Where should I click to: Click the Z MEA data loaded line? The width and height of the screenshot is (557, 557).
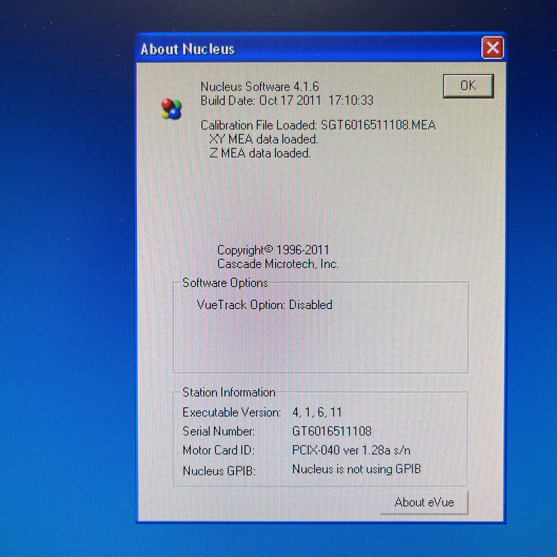(260, 153)
